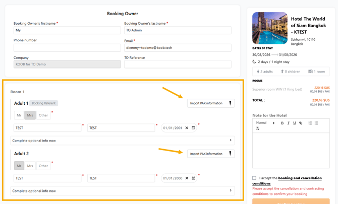Click the Email field
338x204 pixels.
(x=178, y=48)
